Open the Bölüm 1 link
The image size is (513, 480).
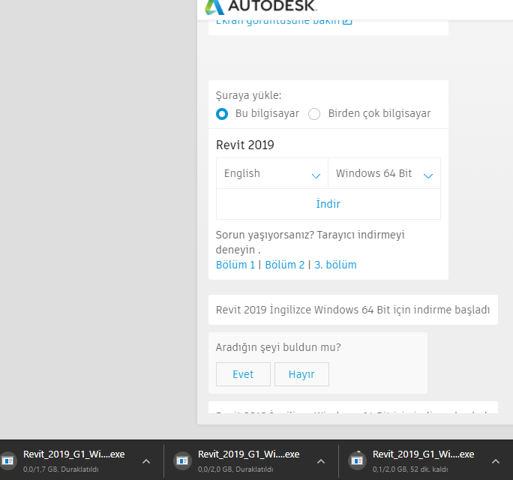click(x=235, y=265)
